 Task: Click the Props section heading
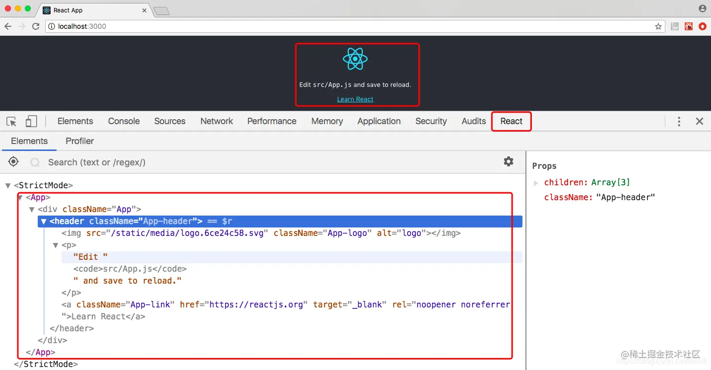[544, 166]
